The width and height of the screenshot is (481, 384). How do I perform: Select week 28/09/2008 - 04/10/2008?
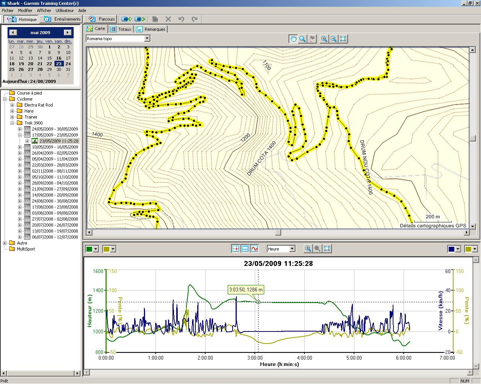(55, 183)
